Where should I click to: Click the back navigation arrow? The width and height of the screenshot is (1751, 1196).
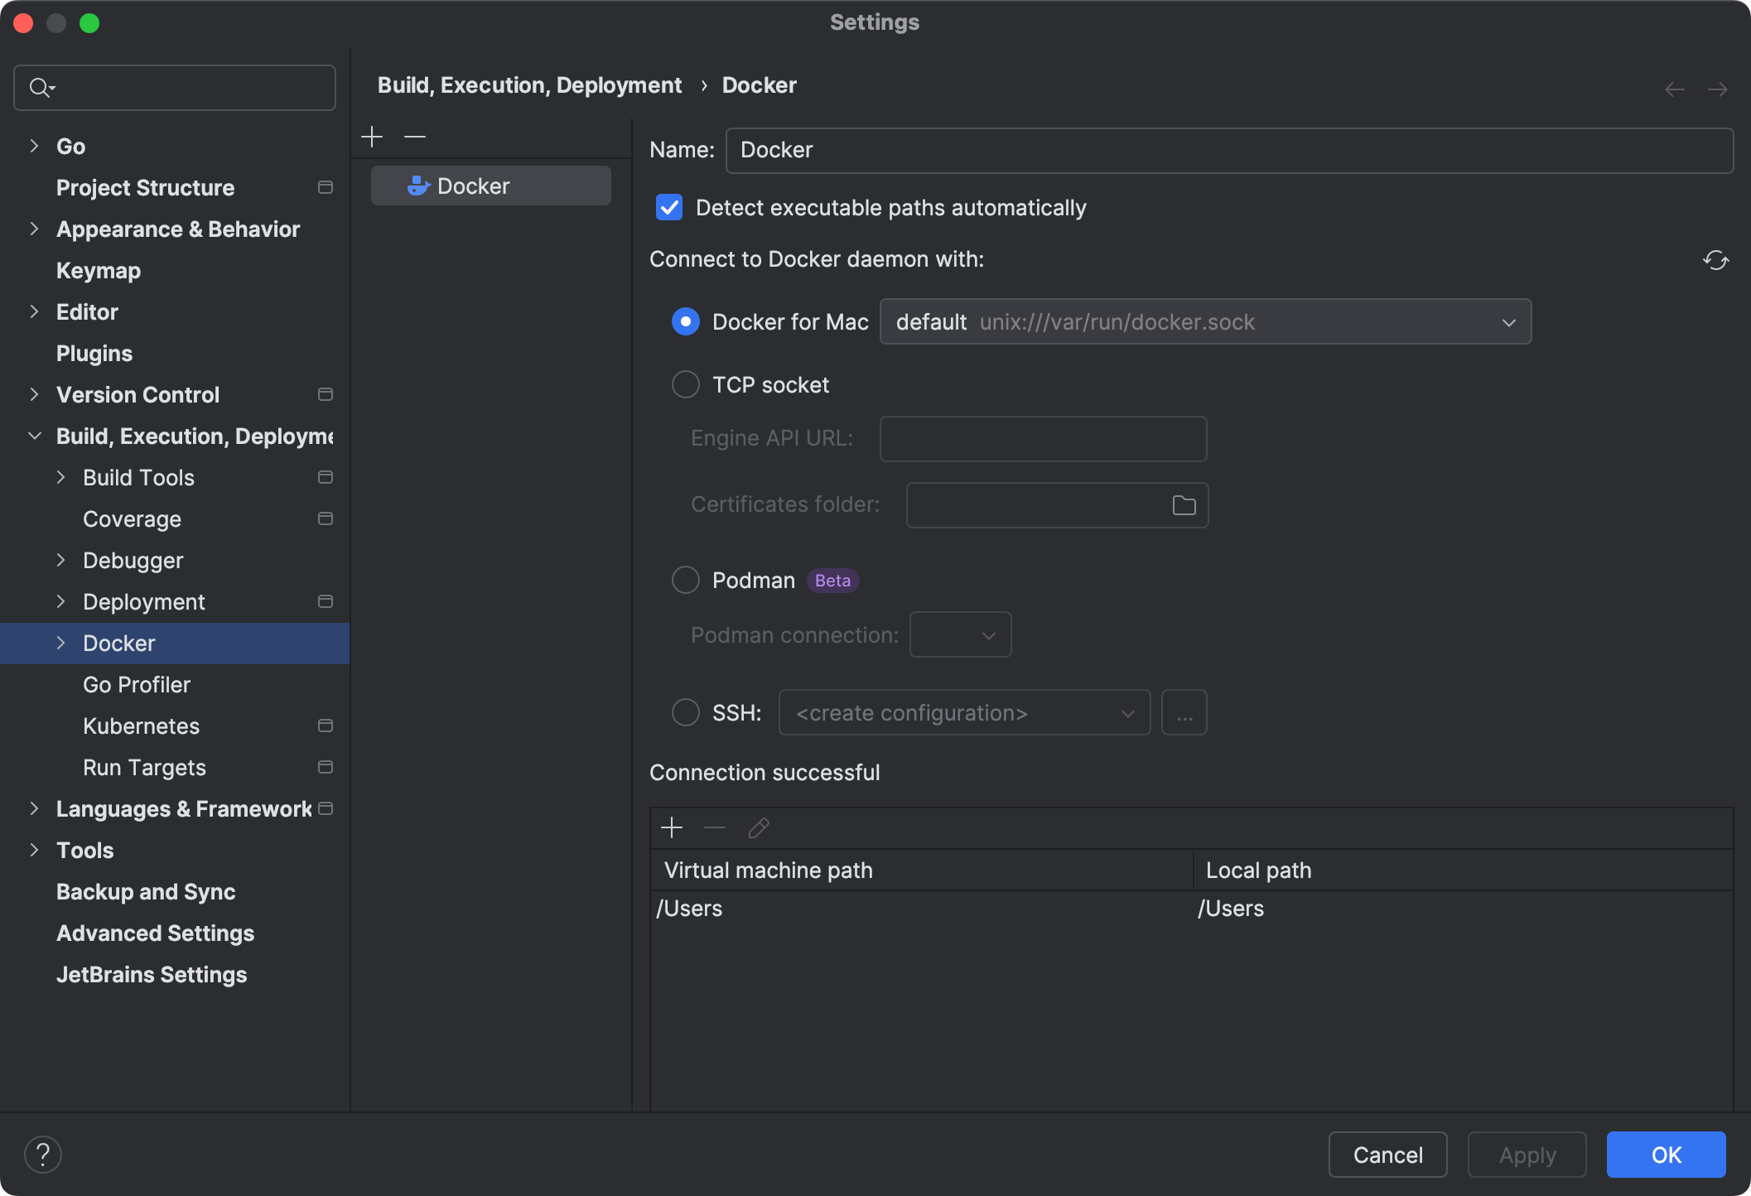click(1674, 89)
